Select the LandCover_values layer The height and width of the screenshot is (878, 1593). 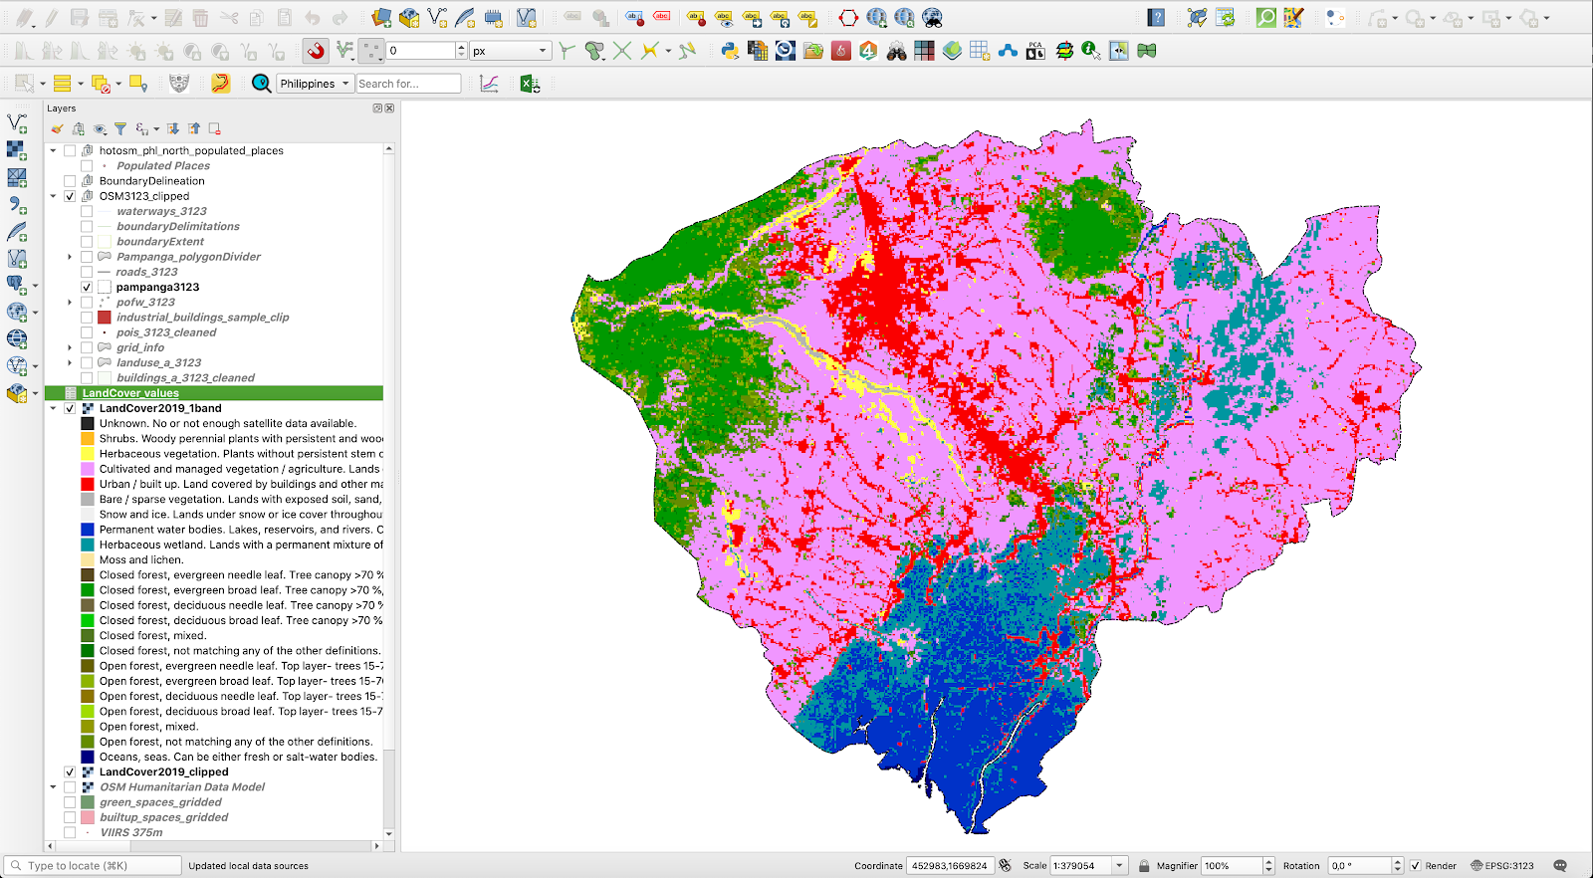[130, 393]
